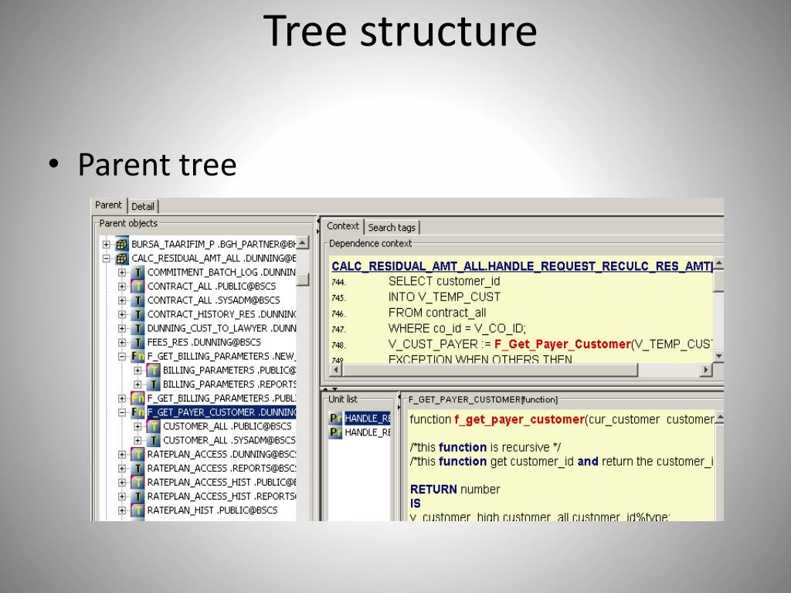This screenshot has width=791, height=593.
Task: Click the COMMITMENT_BATCH_LOG table icon
Action: pyautogui.click(x=138, y=273)
